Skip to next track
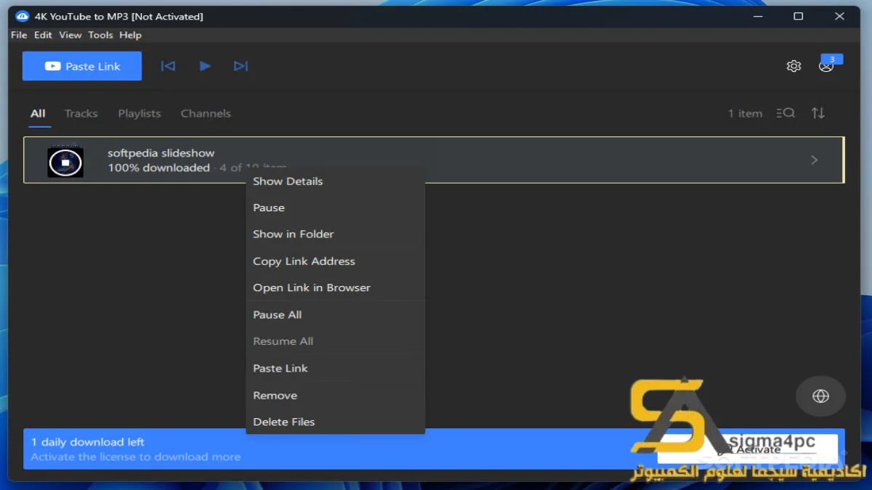The height and width of the screenshot is (490, 872). coord(241,66)
